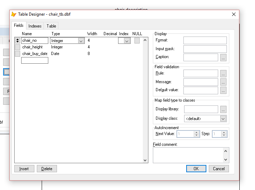Click the Integer type of chair_height
The width and height of the screenshot is (255, 190).
point(57,47)
